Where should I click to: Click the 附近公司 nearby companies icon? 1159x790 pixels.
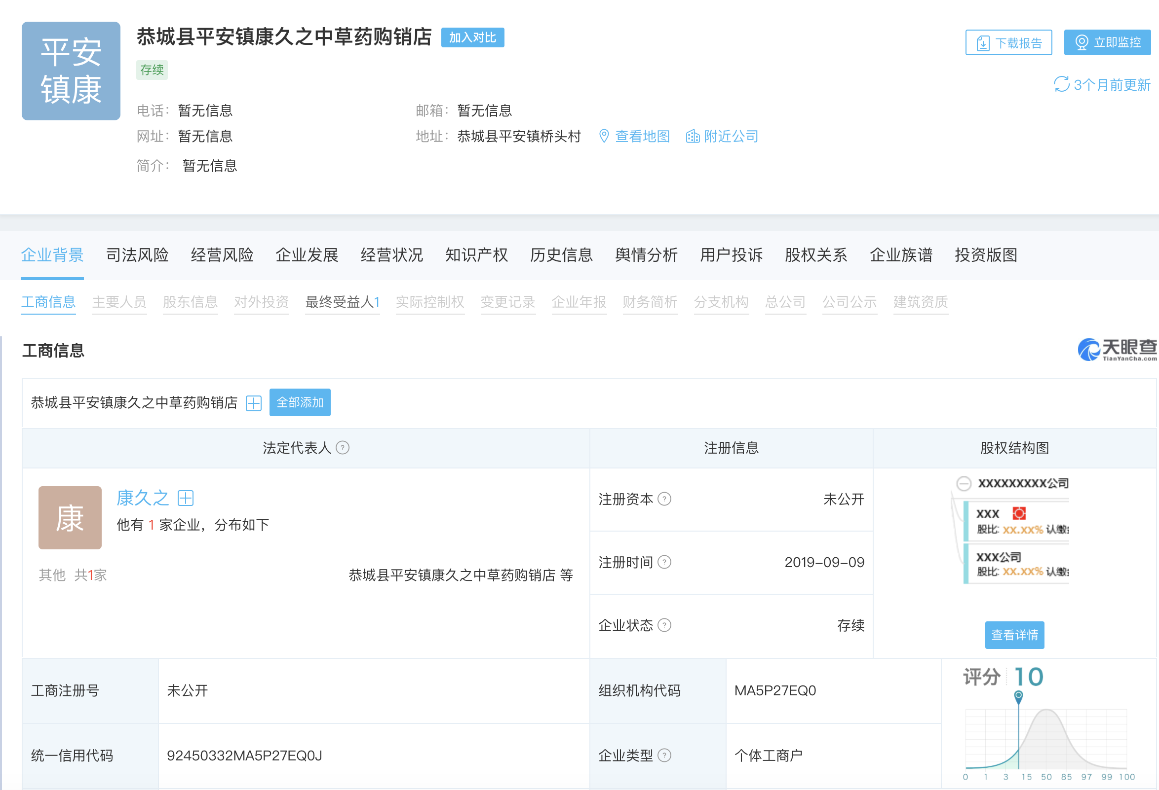pyautogui.click(x=693, y=136)
